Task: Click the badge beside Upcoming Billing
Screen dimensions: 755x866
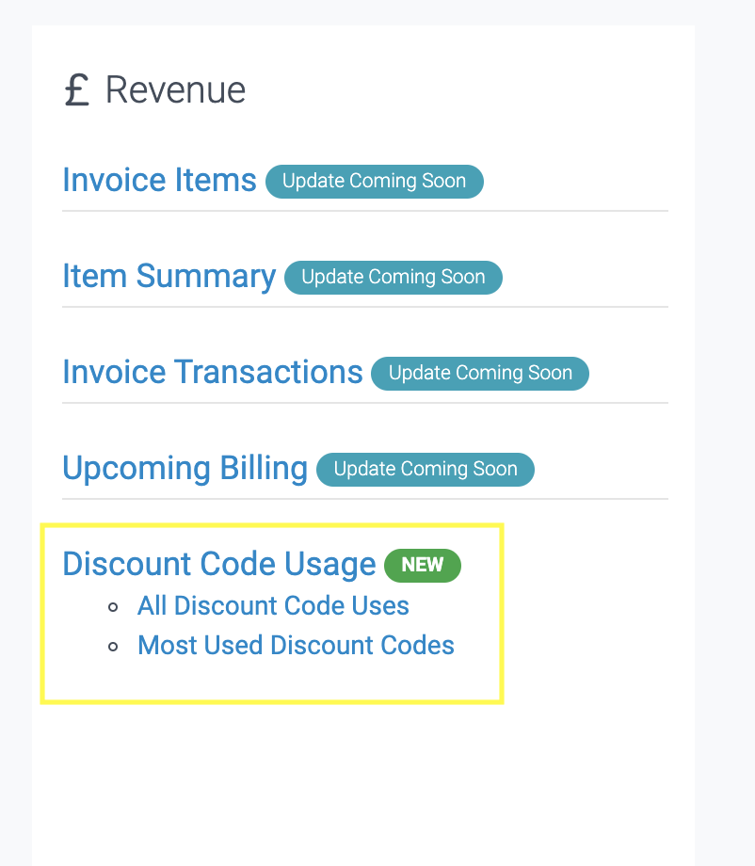Action: (425, 470)
